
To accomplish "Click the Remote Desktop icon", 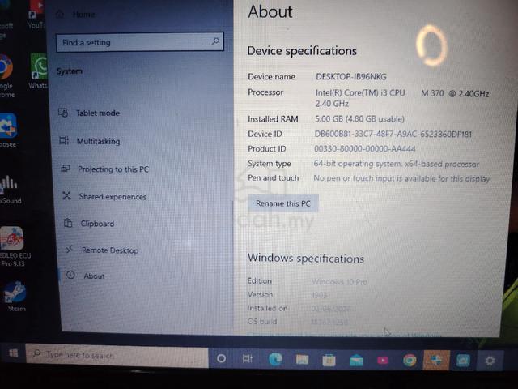I will pyautogui.click(x=69, y=249).
